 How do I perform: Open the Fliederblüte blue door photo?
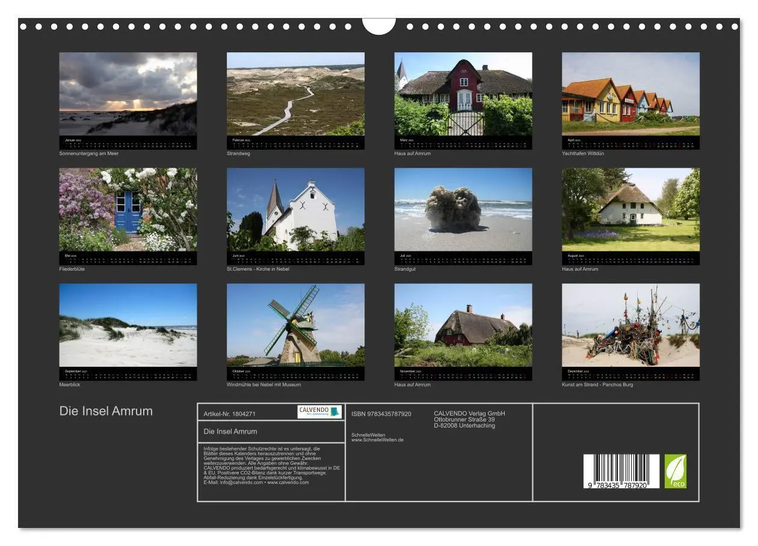[x=128, y=209]
